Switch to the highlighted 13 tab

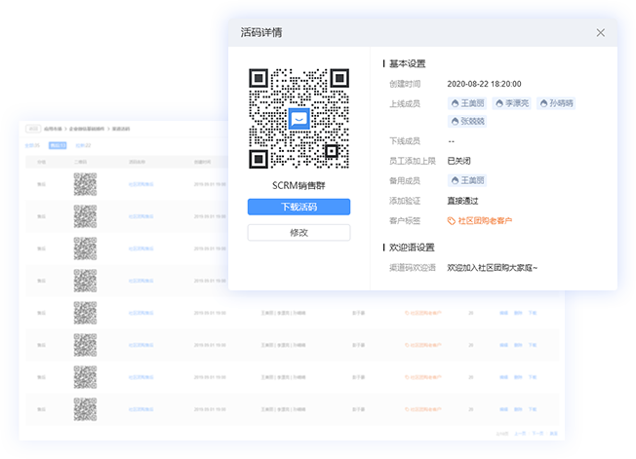pyautogui.click(x=58, y=145)
